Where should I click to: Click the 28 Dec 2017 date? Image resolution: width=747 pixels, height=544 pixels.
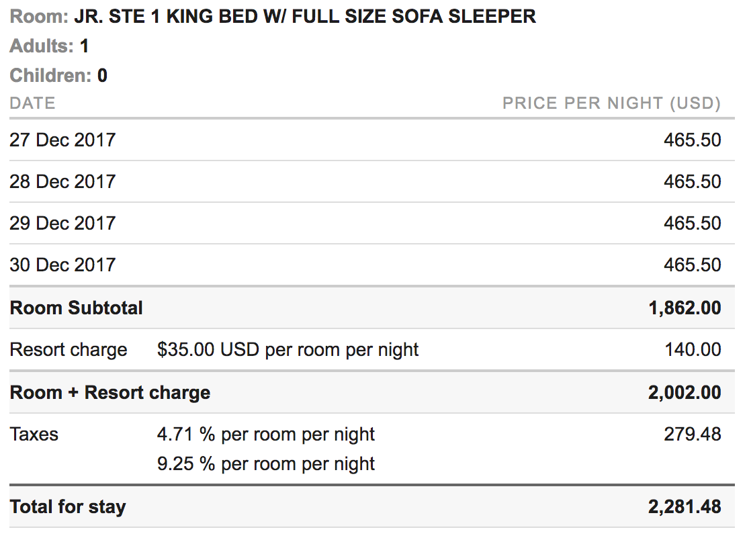coord(62,181)
